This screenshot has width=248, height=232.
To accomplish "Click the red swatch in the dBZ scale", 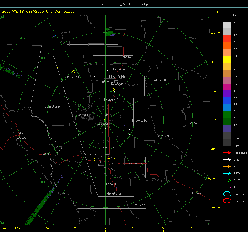I will (227, 39).
